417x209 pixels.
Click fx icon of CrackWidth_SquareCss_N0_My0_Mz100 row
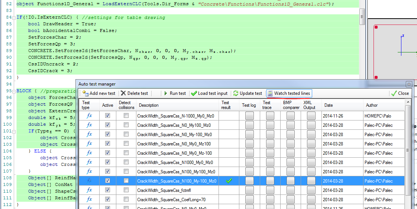click(x=89, y=144)
